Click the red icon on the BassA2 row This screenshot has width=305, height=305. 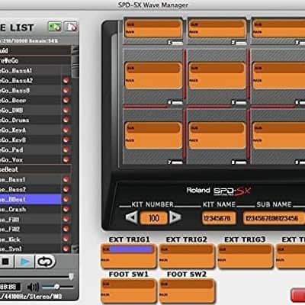pyautogui.click(x=66, y=80)
